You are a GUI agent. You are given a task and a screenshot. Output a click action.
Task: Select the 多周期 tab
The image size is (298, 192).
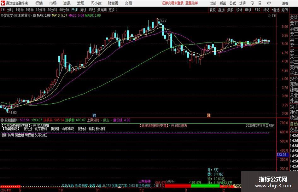(x=102, y=10)
